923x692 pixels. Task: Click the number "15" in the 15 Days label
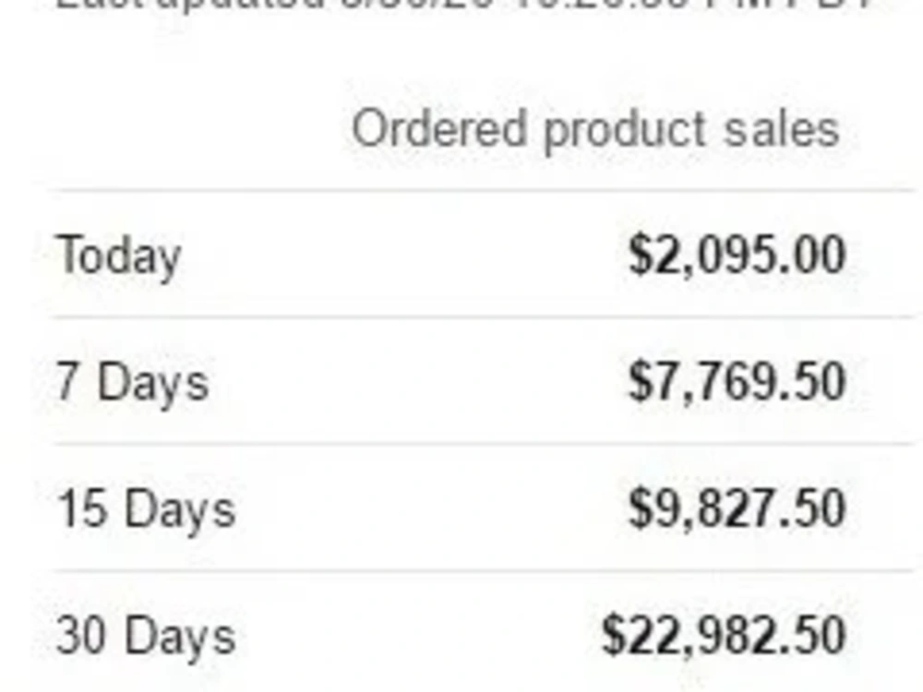tap(82, 508)
